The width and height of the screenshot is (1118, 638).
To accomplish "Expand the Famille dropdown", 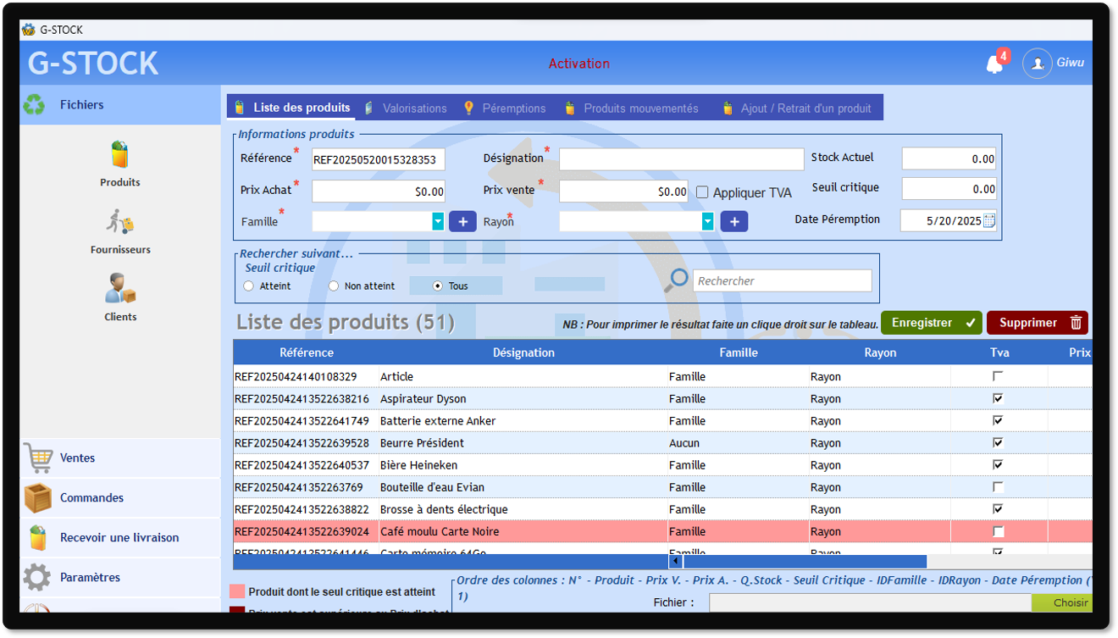I will (438, 221).
